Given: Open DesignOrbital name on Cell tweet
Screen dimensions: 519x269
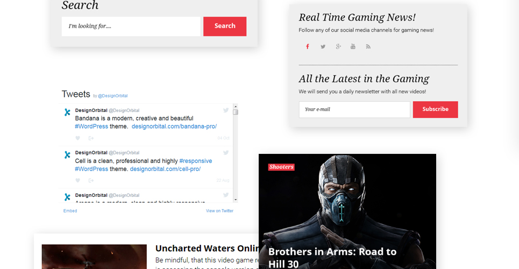Looking at the screenshot, I should pos(91,153).
